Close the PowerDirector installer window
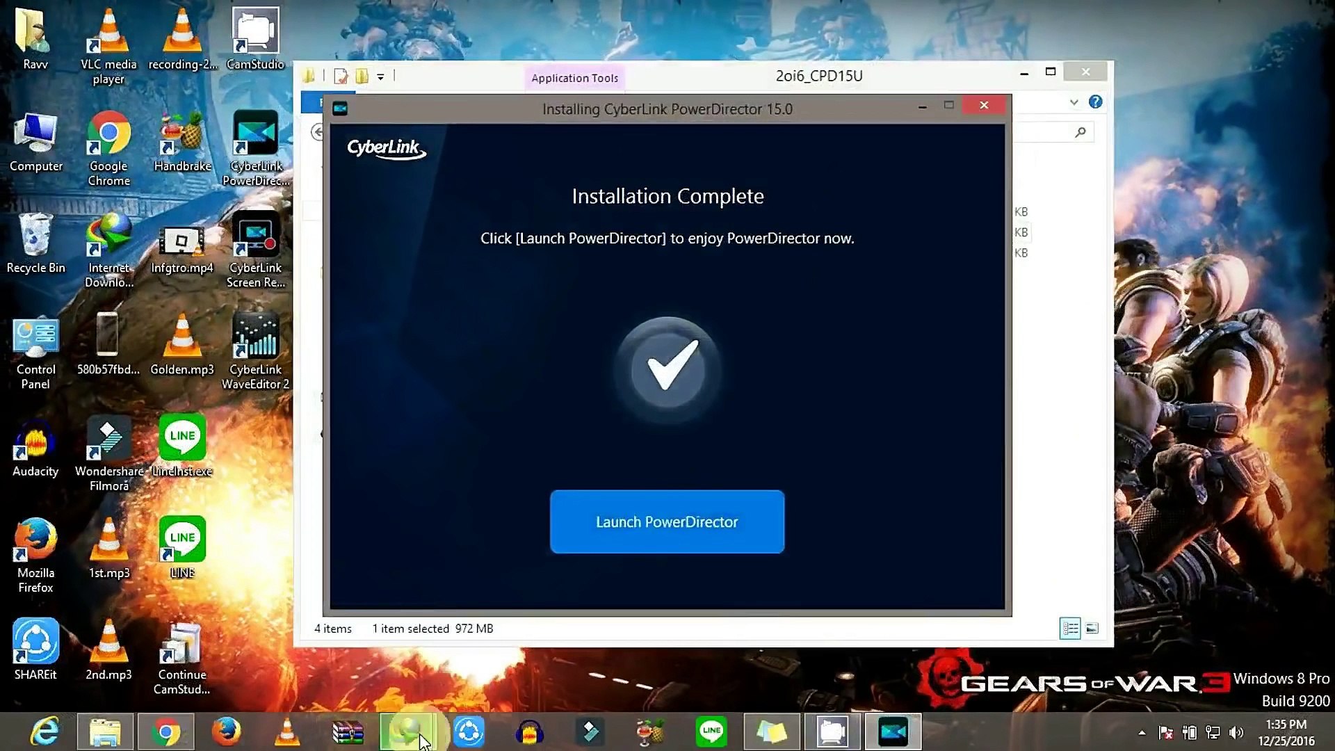Image resolution: width=1335 pixels, height=751 pixels. pos(984,105)
